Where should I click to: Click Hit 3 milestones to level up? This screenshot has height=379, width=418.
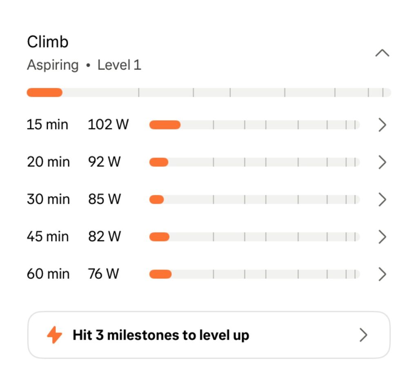pos(161,335)
